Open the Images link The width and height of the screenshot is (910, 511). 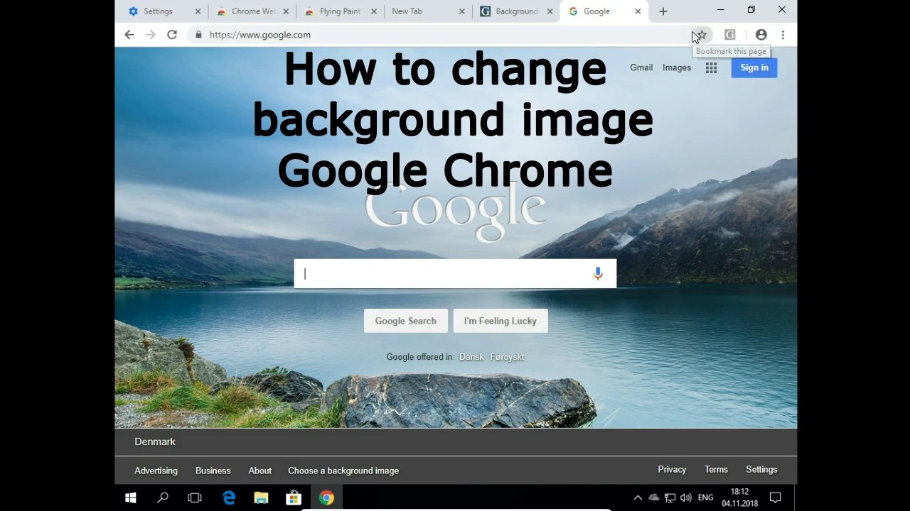(677, 67)
